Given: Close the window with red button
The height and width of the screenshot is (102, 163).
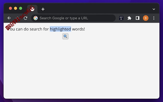Looking at the screenshot, I should [10, 8].
